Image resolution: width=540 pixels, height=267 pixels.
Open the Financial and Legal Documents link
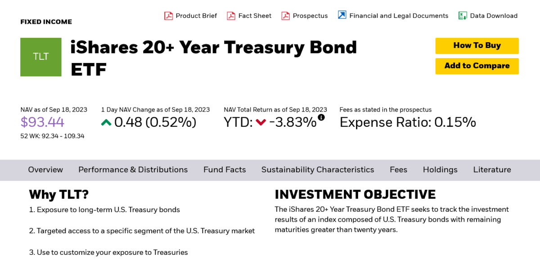(x=399, y=16)
